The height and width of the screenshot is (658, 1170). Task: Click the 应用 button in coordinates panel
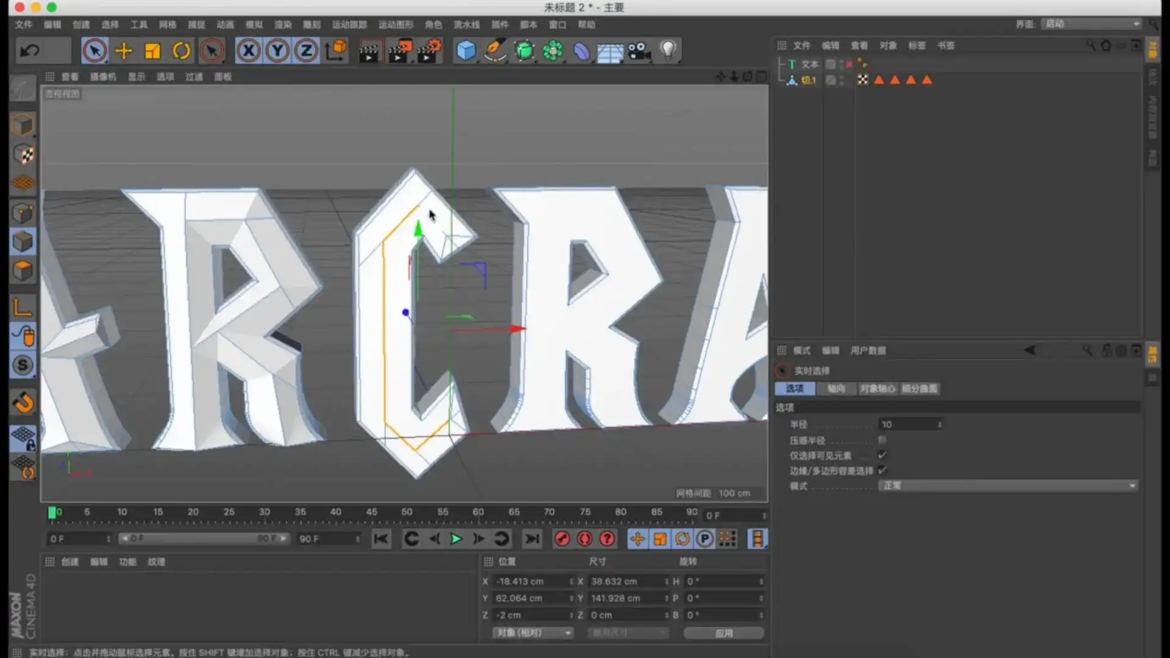click(725, 633)
